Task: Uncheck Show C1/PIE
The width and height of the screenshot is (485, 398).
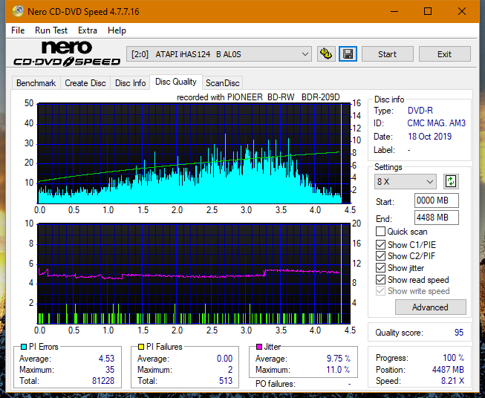Action: (380, 244)
